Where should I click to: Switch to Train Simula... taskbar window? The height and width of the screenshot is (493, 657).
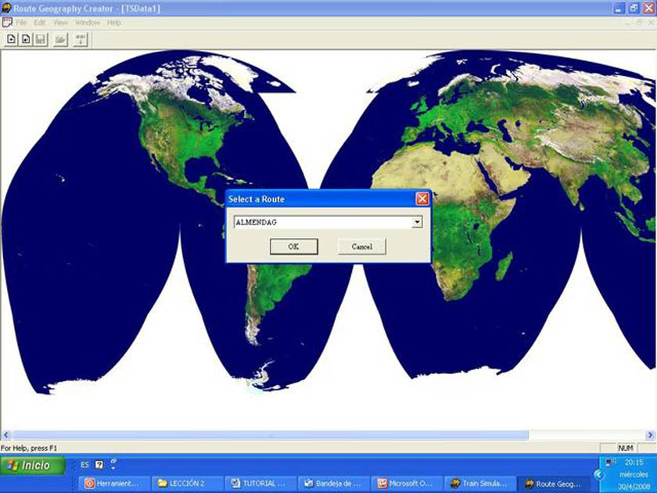coord(479,484)
